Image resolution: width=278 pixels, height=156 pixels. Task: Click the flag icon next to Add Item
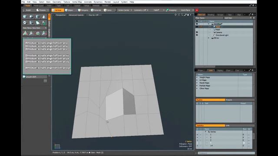[254, 18]
